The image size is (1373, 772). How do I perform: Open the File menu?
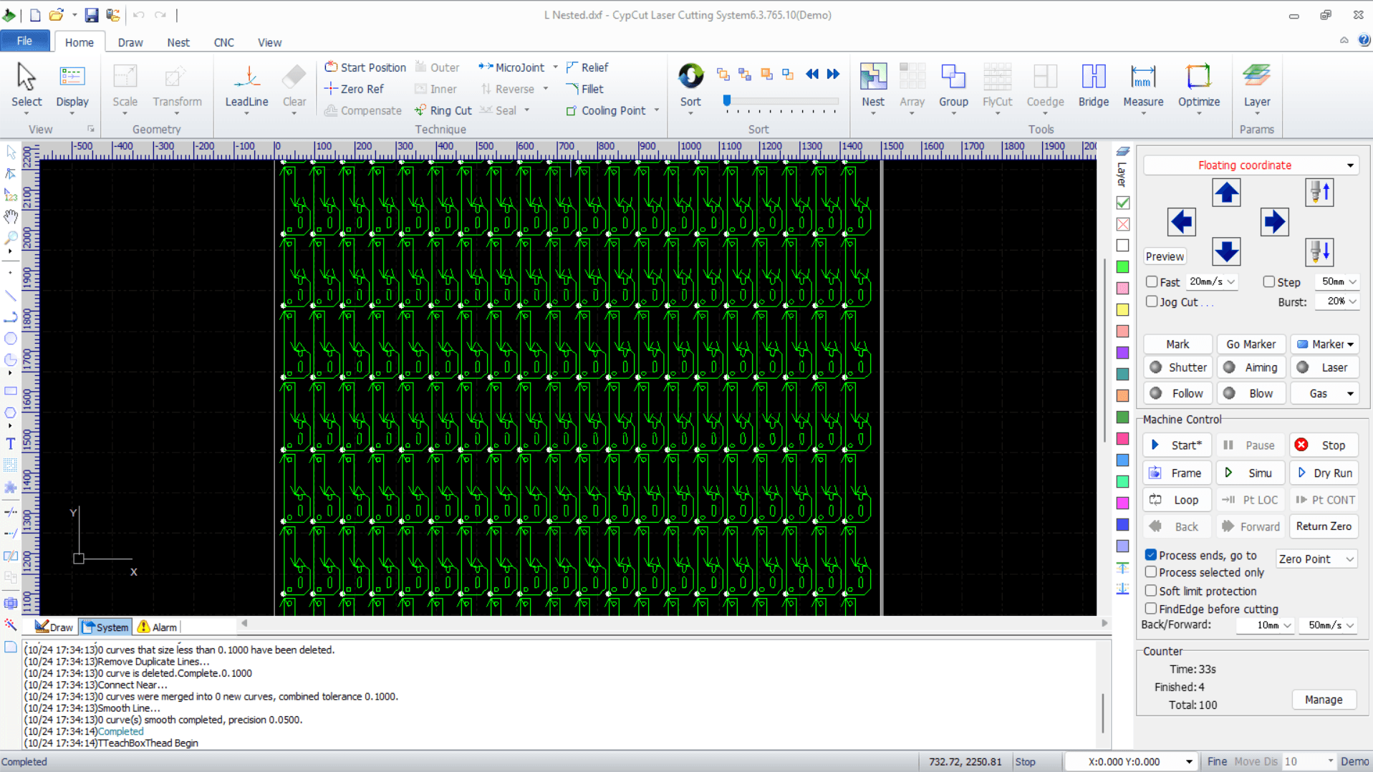(25, 41)
